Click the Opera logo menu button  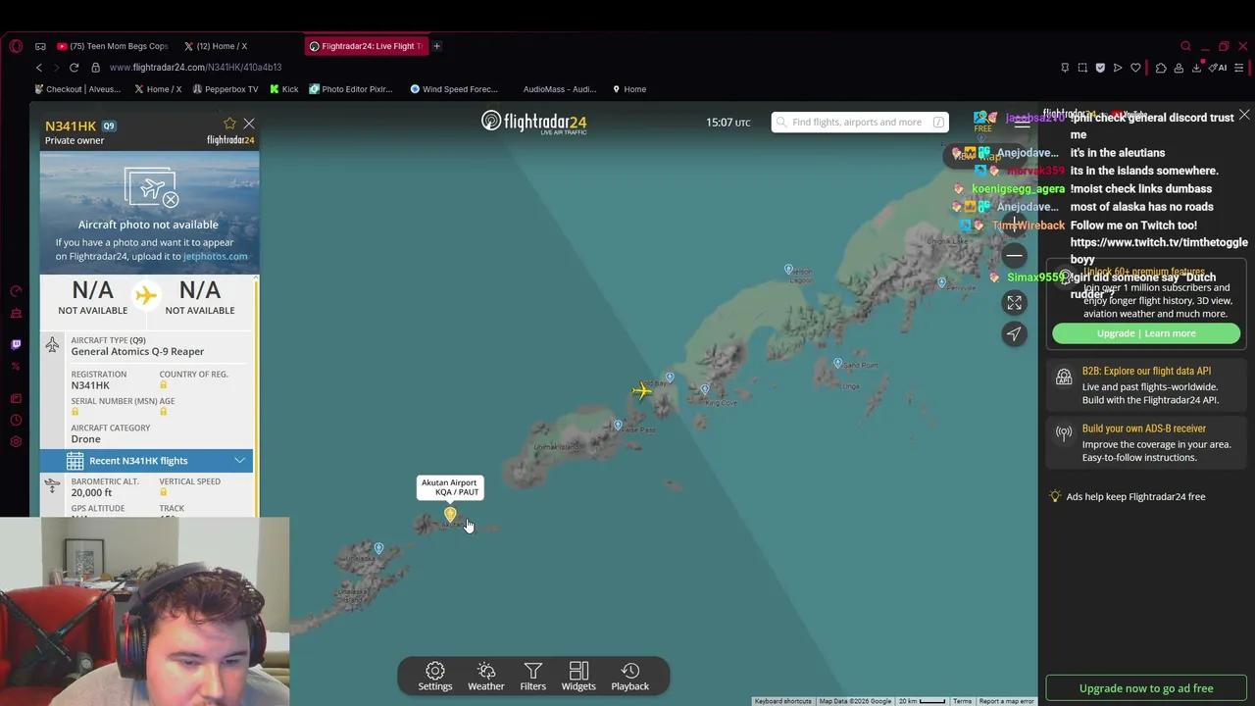[16, 46]
